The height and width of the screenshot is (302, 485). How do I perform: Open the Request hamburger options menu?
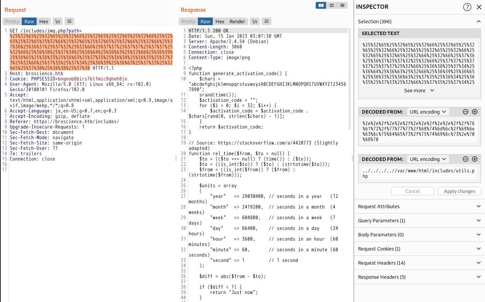coord(69,21)
